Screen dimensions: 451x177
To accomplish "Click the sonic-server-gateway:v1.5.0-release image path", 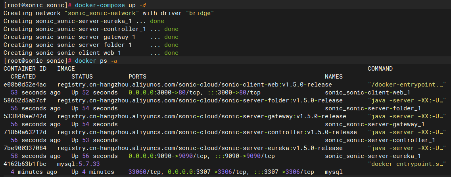I will coord(202,116).
